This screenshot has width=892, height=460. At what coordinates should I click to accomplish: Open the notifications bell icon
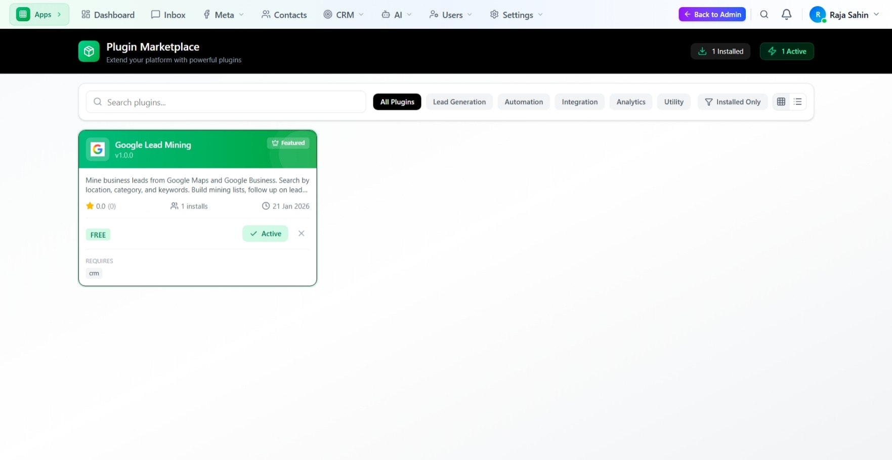click(x=786, y=14)
